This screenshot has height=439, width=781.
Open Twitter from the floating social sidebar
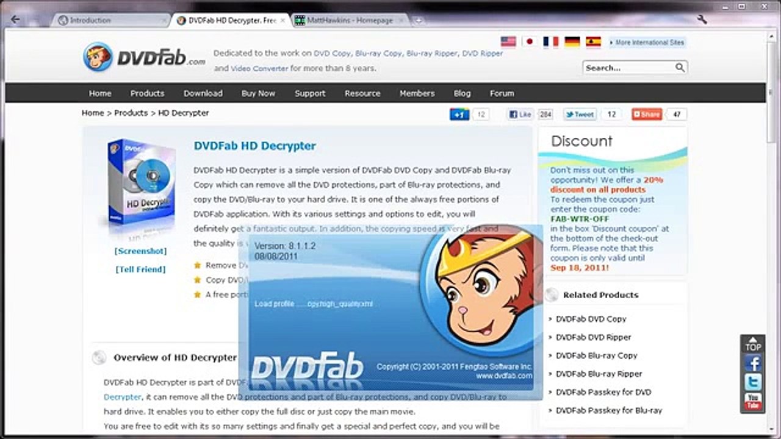pyautogui.click(x=753, y=383)
